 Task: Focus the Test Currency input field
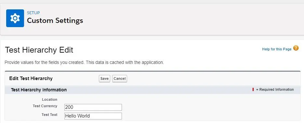click(93, 107)
